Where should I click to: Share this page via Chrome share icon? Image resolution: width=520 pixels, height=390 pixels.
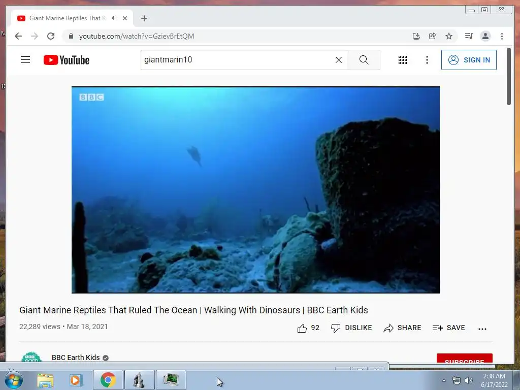(433, 36)
